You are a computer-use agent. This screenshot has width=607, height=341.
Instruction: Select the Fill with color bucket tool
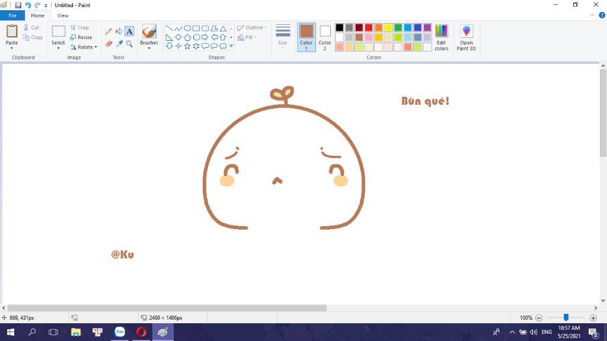pyautogui.click(x=119, y=31)
